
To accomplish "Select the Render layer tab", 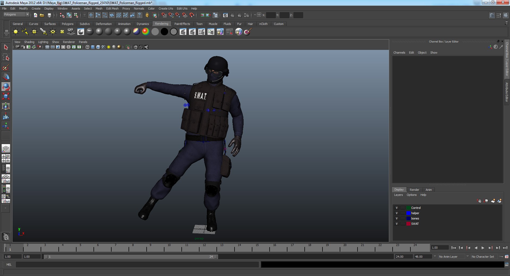I will pos(414,190).
